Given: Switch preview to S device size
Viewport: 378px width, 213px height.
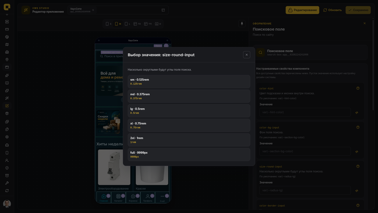Looking at the screenshot, I should pos(108,24).
